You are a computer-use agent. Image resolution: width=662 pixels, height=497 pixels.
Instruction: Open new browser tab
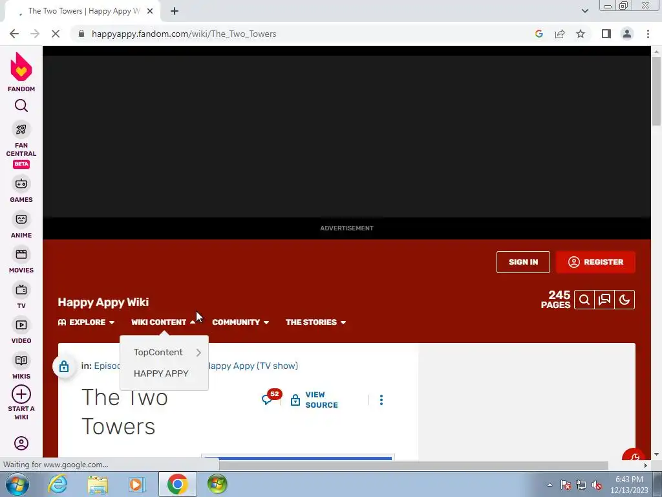tap(175, 11)
